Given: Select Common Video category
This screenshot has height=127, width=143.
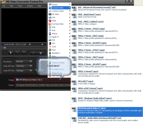Looking at the screenshot, I should coord(59,8).
